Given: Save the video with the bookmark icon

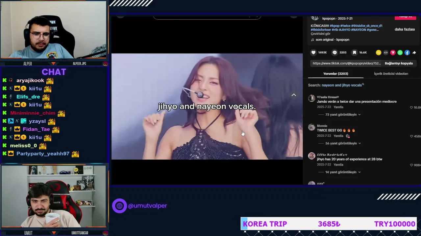Looking at the screenshot, I should 354,52.
